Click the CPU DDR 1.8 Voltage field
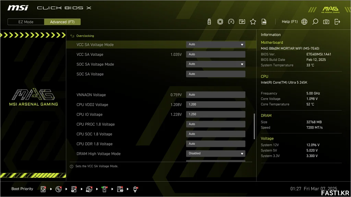The height and width of the screenshot is (197, 351). (216, 144)
